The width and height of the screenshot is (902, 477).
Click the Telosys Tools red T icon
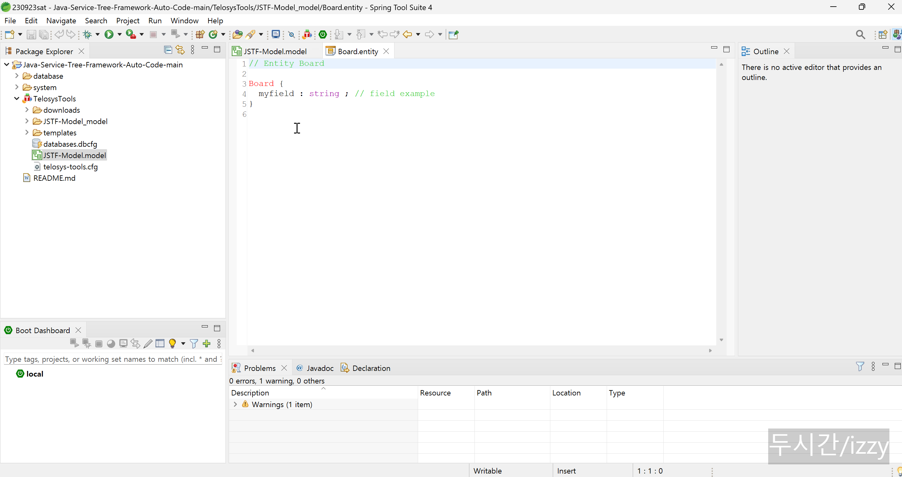[x=307, y=34]
